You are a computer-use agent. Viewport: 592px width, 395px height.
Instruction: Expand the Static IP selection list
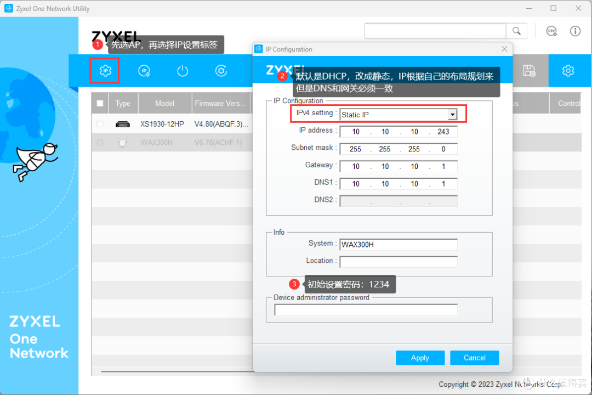(452, 114)
